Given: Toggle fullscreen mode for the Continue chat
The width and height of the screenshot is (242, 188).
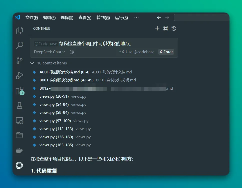Looking at the screenshot, I should [x=165, y=28].
